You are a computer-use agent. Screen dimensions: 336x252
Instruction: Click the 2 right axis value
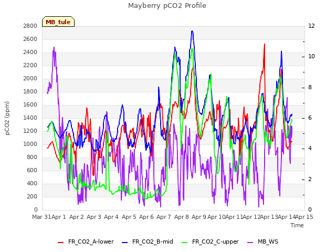310,179
